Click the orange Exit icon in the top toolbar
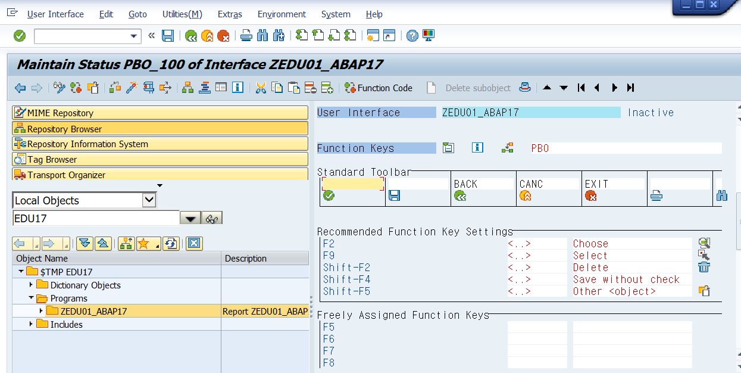741x373 pixels. click(207, 36)
